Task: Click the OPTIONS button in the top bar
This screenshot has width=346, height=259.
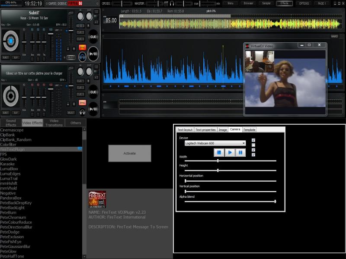Action: tap(304, 3)
